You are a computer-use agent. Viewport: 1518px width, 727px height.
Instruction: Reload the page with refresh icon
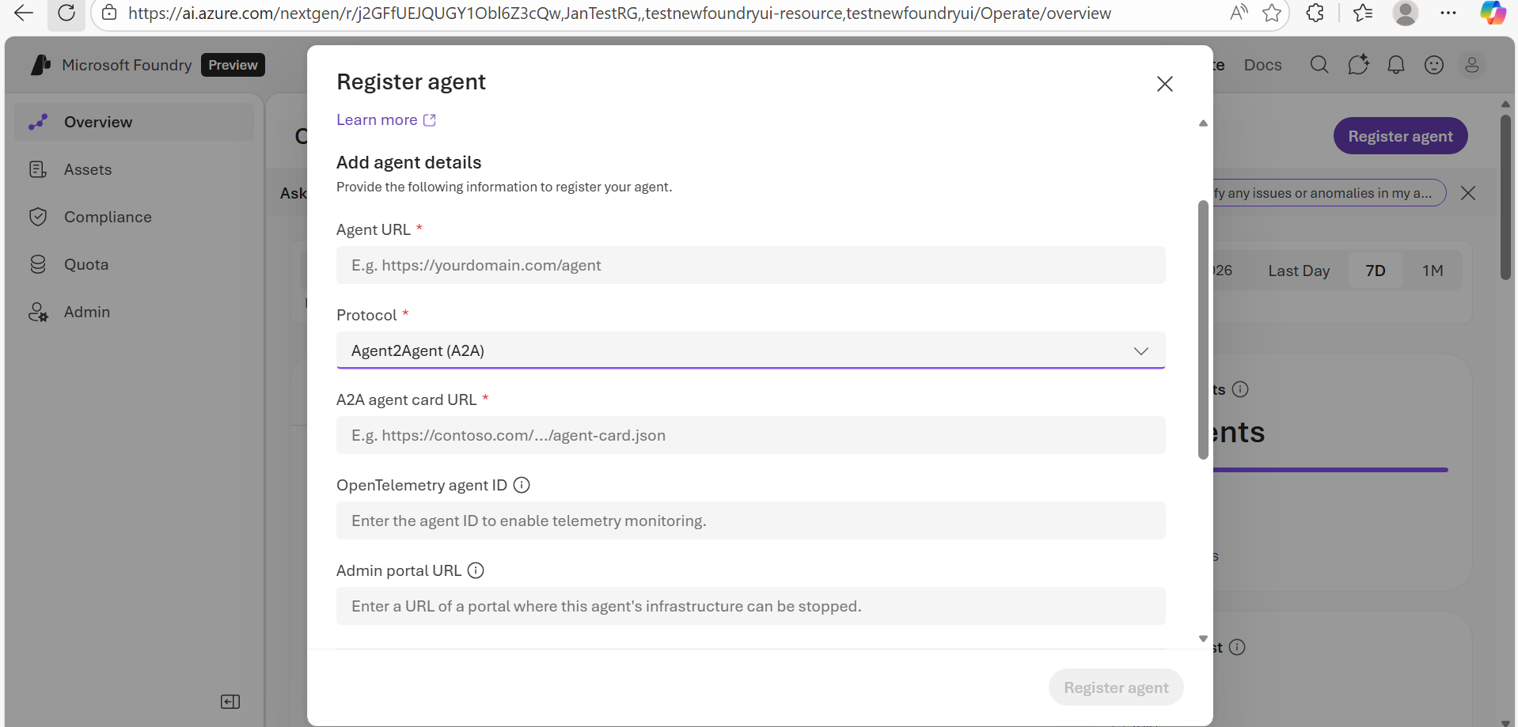tap(66, 13)
